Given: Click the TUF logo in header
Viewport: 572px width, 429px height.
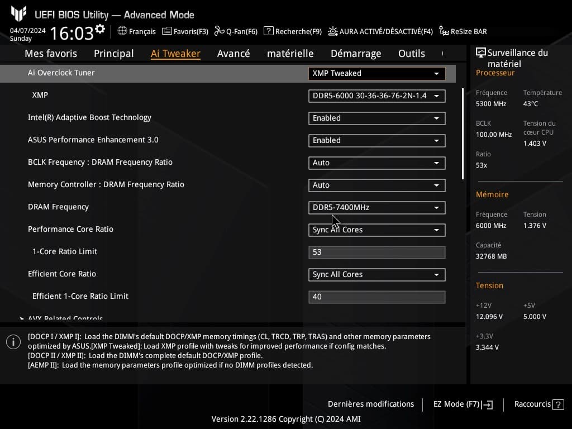Looking at the screenshot, I should (18, 14).
